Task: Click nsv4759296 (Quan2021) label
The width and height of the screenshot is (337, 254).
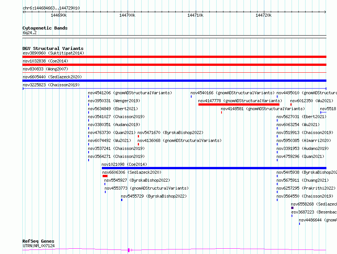Action: [x=300, y=156]
